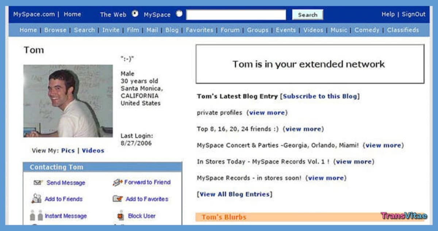Click the Instant Message people icon
The height and width of the screenshot is (231, 438).
point(36,216)
